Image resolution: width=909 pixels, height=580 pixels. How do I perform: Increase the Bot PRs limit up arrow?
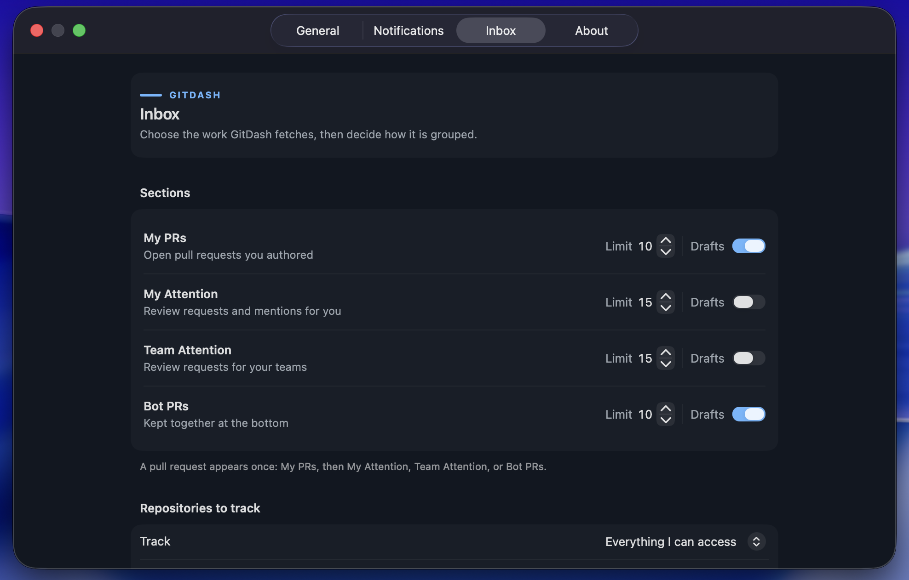coord(666,409)
